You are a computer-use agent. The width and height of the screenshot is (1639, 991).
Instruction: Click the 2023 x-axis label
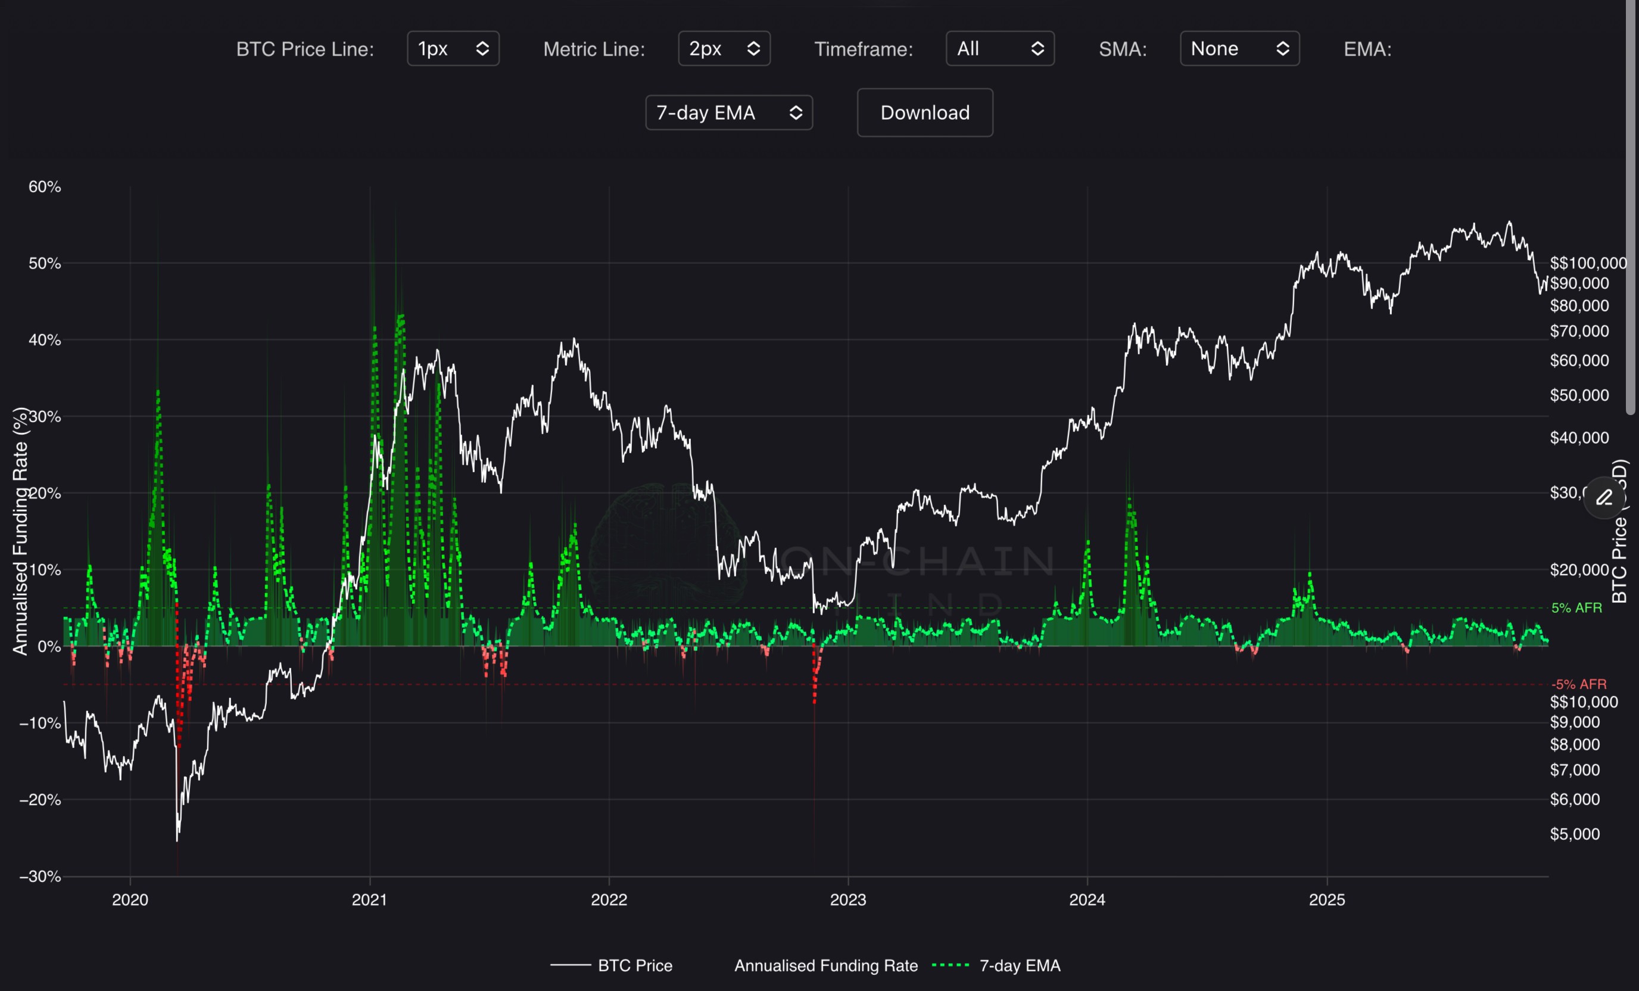tap(847, 900)
